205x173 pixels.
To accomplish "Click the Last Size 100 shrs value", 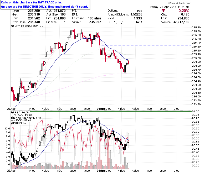I will [95, 18].
